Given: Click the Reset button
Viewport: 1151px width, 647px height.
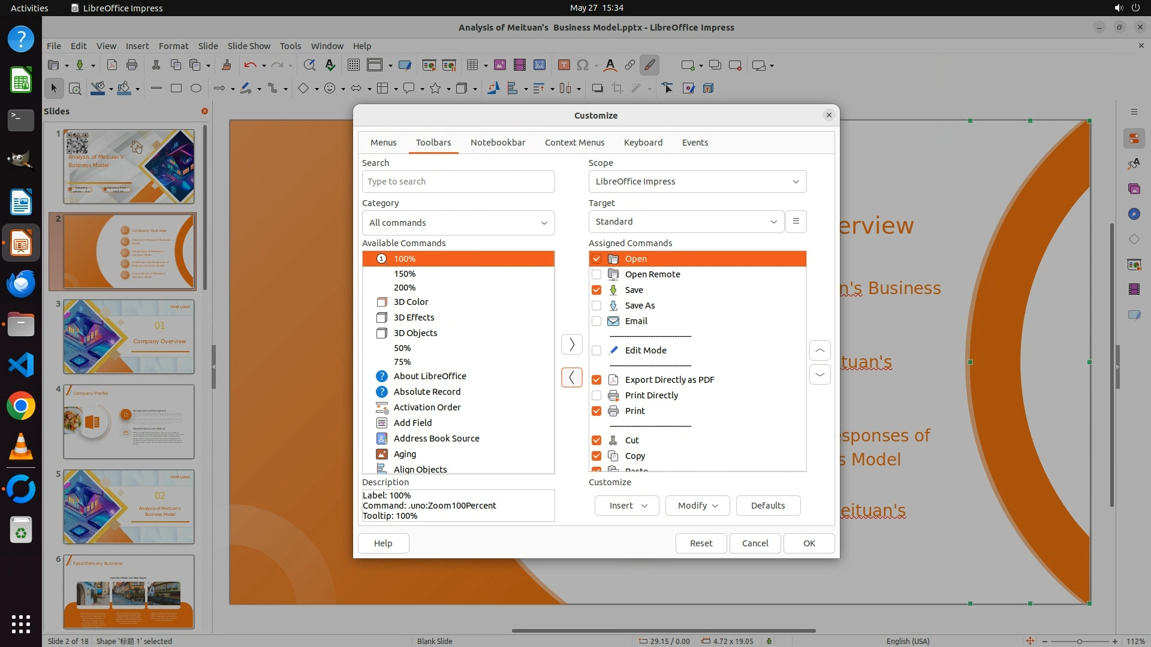Looking at the screenshot, I should (701, 543).
